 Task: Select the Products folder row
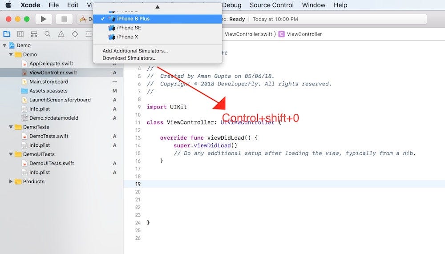click(61, 181)
